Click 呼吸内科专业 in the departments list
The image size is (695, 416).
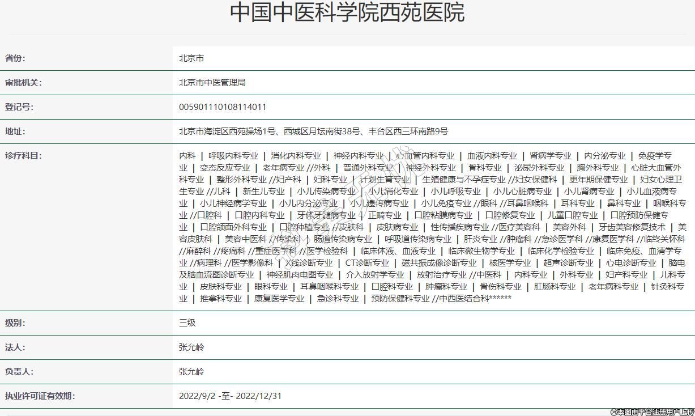[233, 156]
